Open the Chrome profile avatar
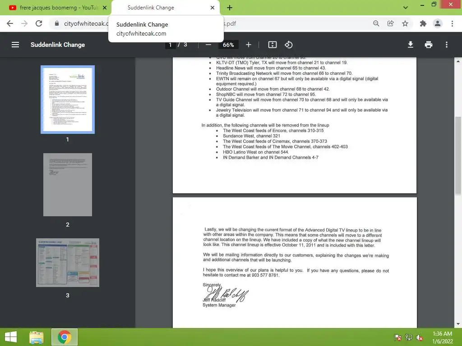Viewport: 462px width, 346px height. pyautogui.click(x=438, y=23)
